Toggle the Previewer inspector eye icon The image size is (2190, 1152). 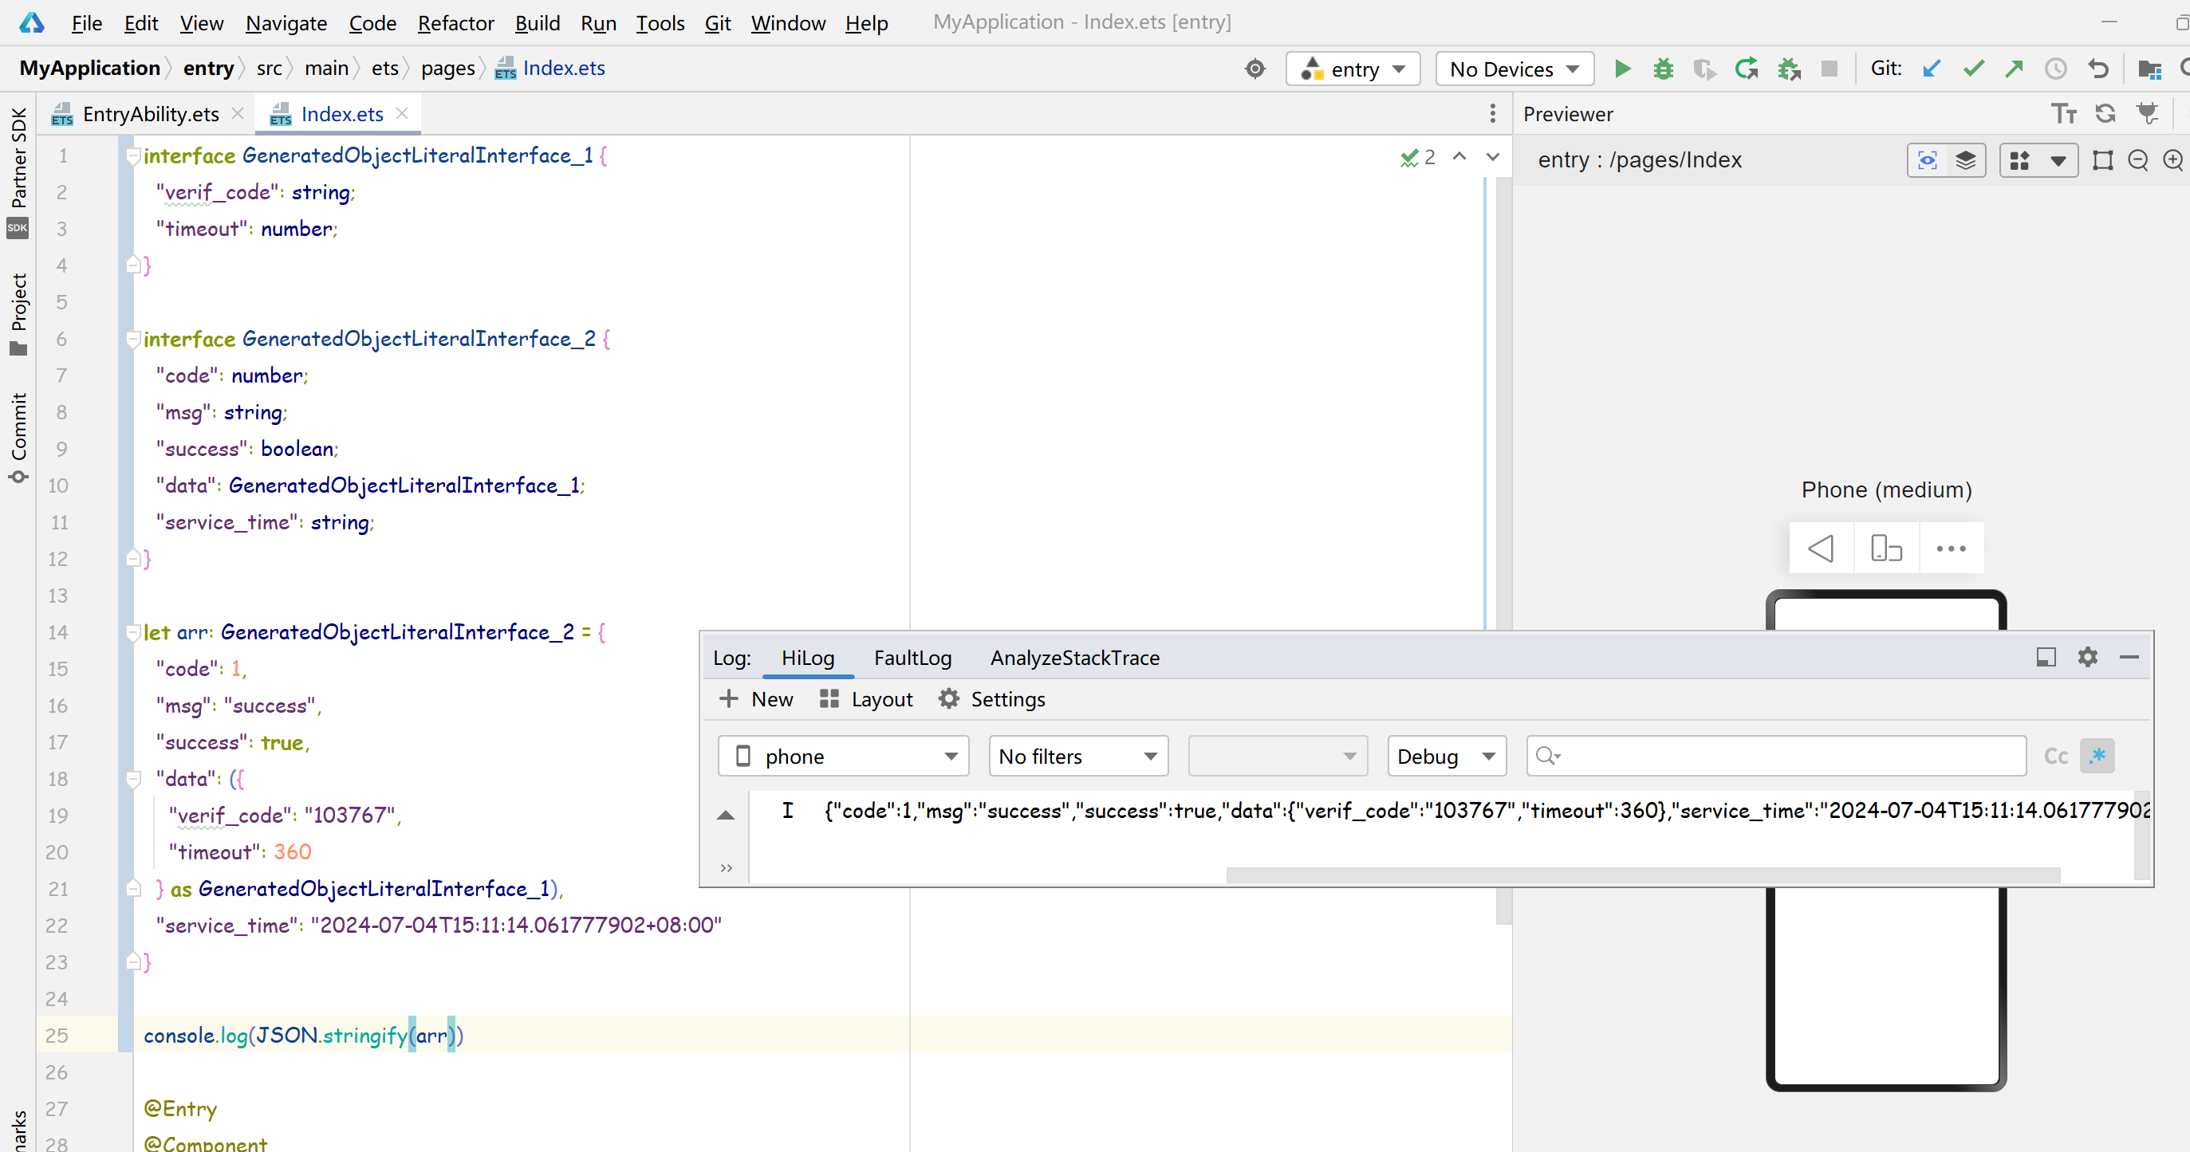(1928, 159)
